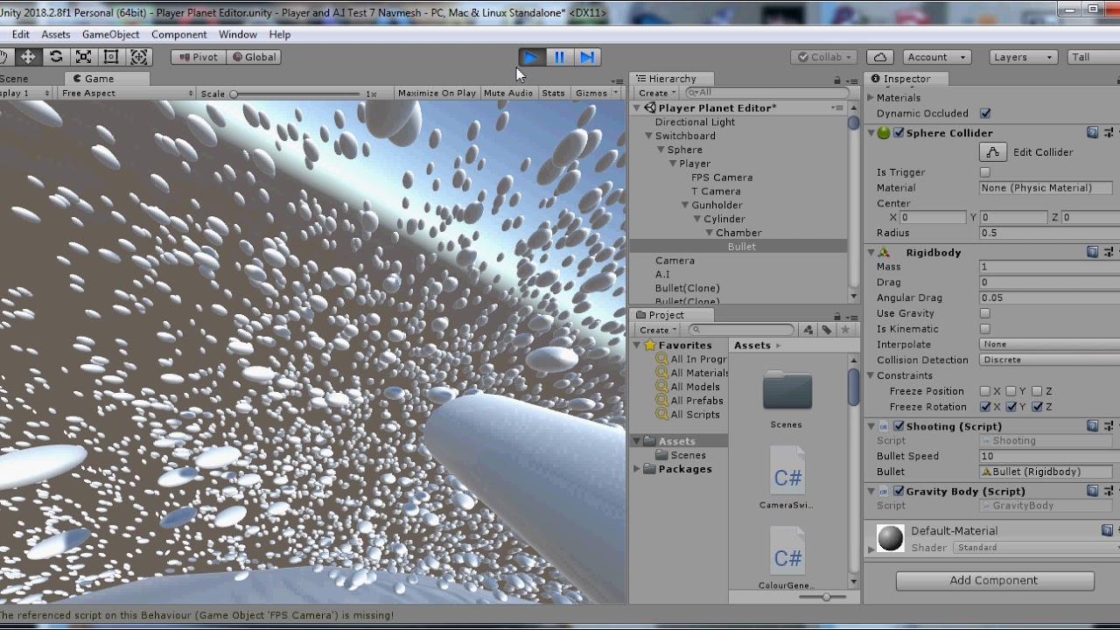Click the Edit Collider button
Viewport: 1120px width, 630px height.
click(x=993, y=151)
